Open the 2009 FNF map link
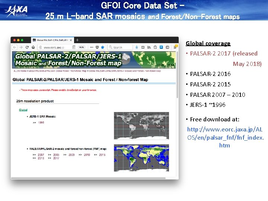The image size is (268, 201). coord(71,155)
